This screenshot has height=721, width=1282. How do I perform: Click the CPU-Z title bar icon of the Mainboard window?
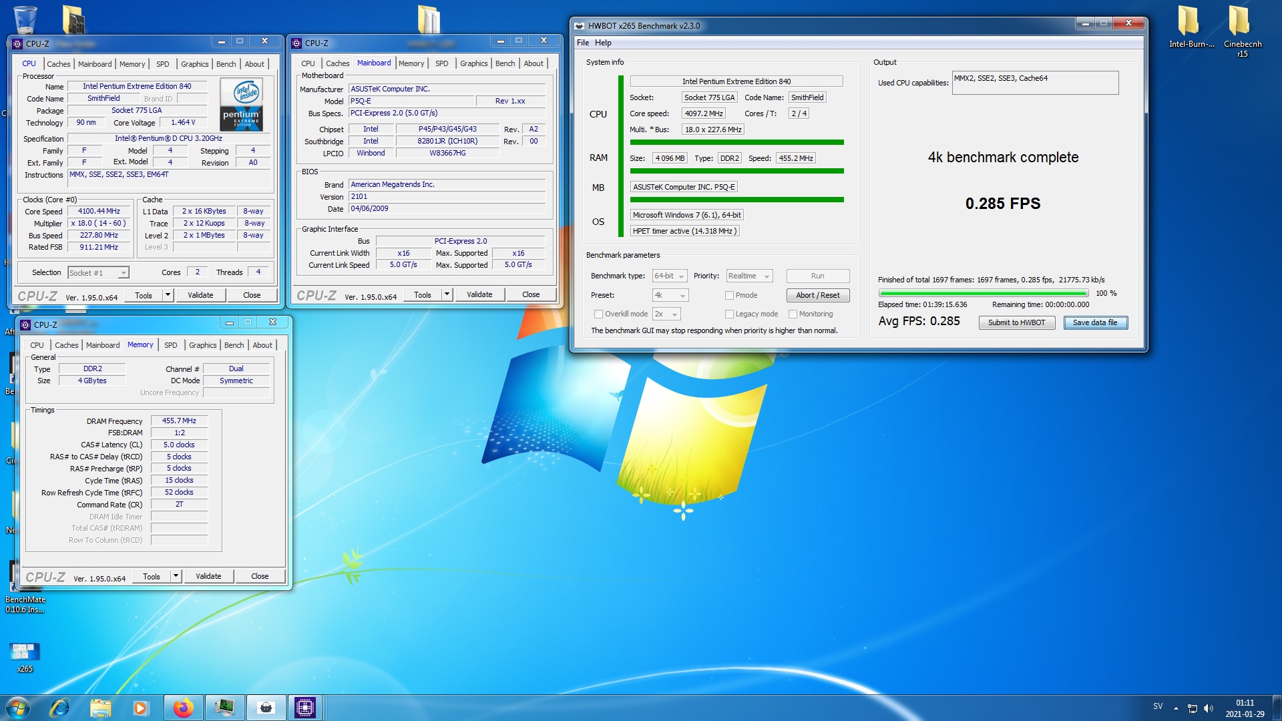tap(296, 43)
